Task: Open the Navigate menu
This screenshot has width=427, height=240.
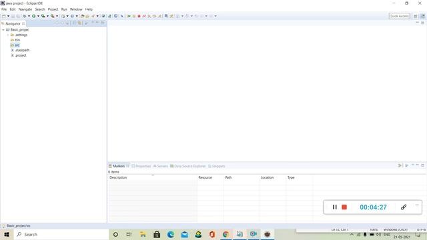Action: coord(25,9)
